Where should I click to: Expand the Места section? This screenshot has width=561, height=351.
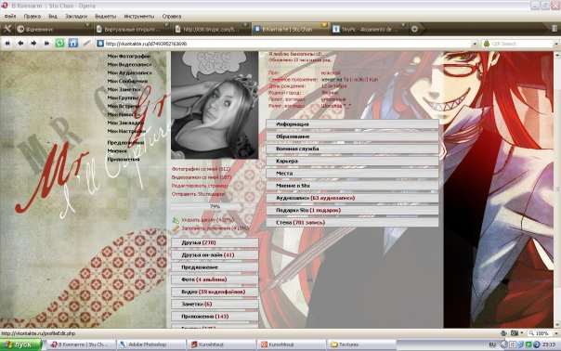[352, 173]
